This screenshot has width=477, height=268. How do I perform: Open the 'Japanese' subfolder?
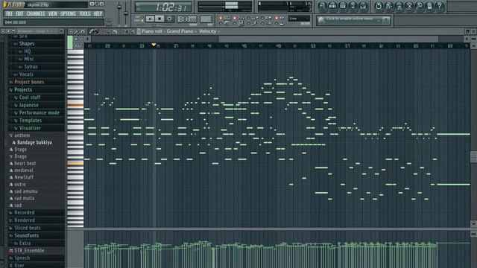[x=29, y=105]
